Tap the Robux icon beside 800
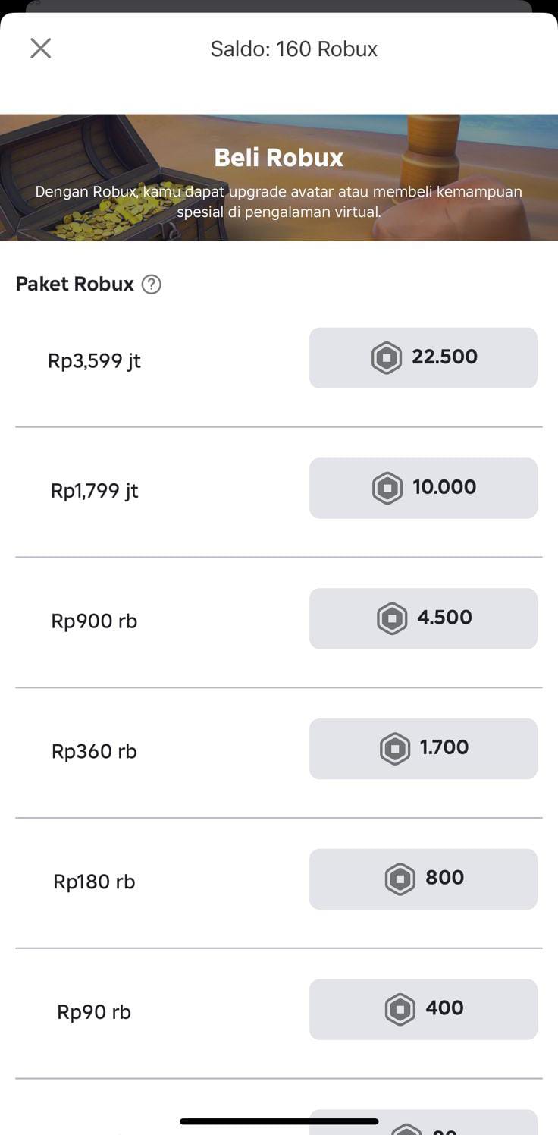Viewport: 558px width, 1135px height. coord(400,879)
